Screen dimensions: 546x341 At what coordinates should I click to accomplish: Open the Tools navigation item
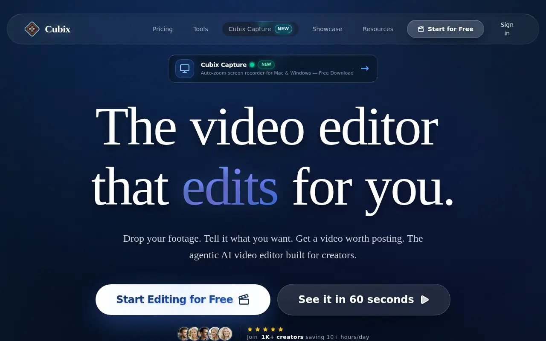pos(200,29)
